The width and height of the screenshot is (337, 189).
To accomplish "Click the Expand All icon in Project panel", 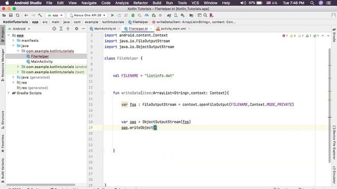I will tap(61, 28).
